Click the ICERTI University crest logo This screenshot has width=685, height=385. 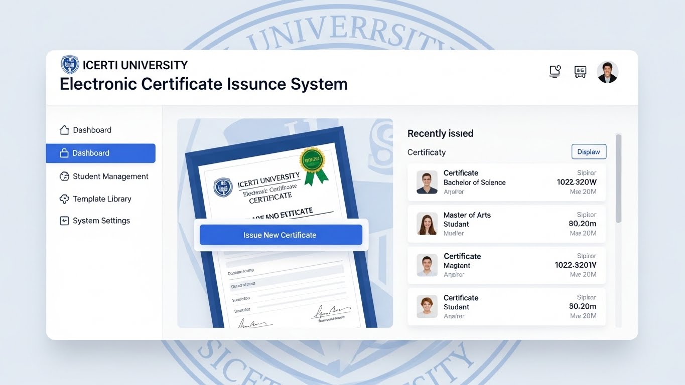point(70,65)
